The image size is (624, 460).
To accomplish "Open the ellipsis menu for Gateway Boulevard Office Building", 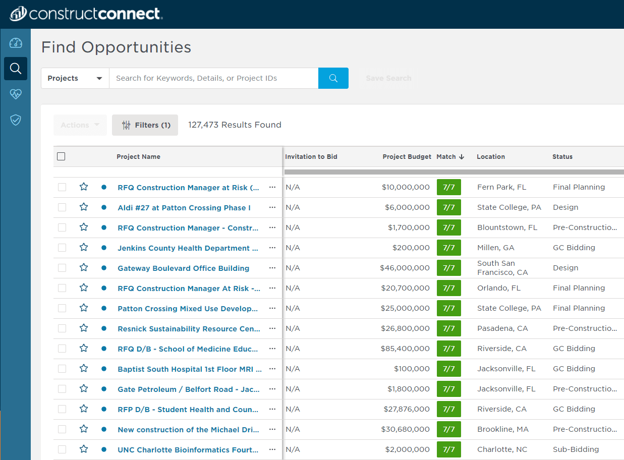I will click(x=272, y=268).
